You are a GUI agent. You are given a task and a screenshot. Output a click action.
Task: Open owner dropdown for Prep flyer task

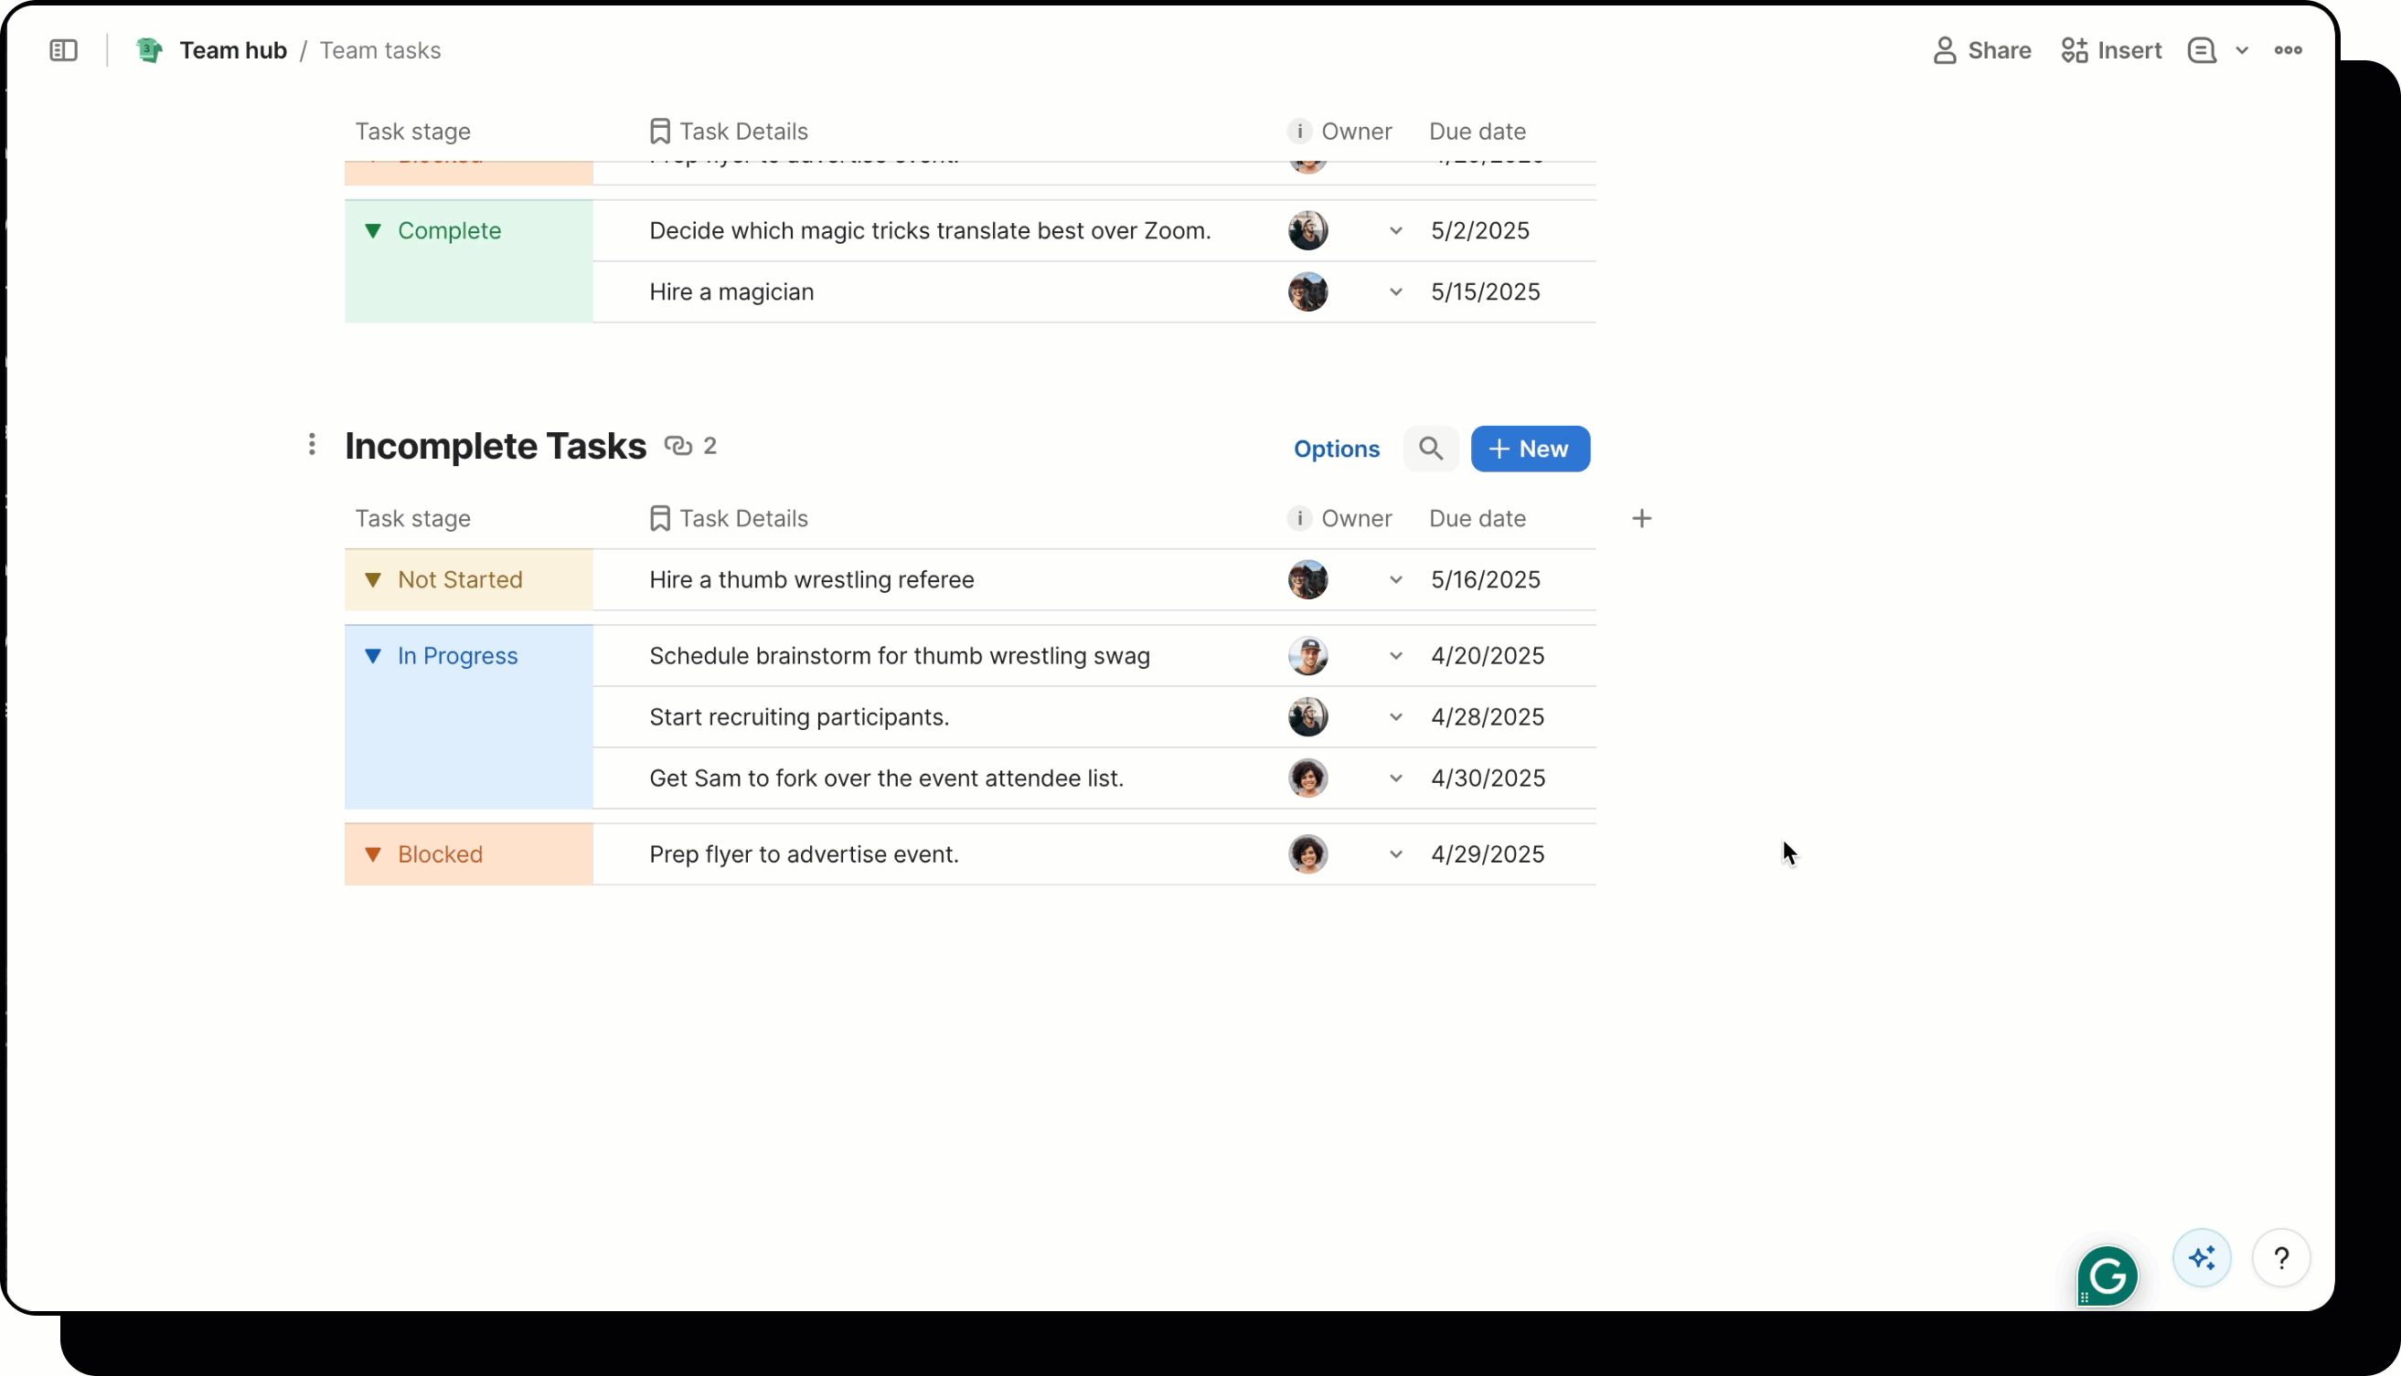(1395, 854)
